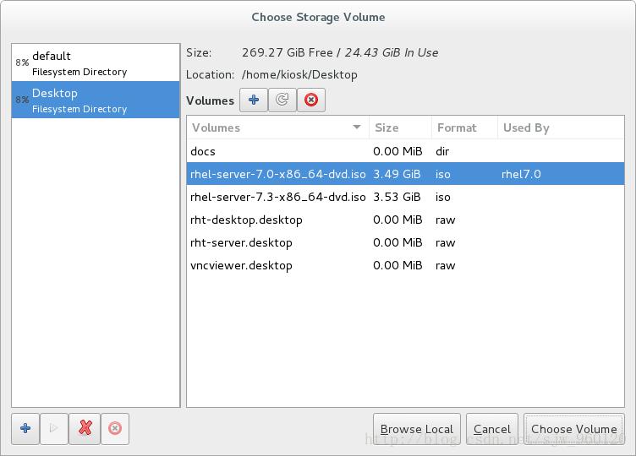636x456 pixels.
Task: Select the docs directory volume
Action: pyautogui.click(x=204, y=152)
